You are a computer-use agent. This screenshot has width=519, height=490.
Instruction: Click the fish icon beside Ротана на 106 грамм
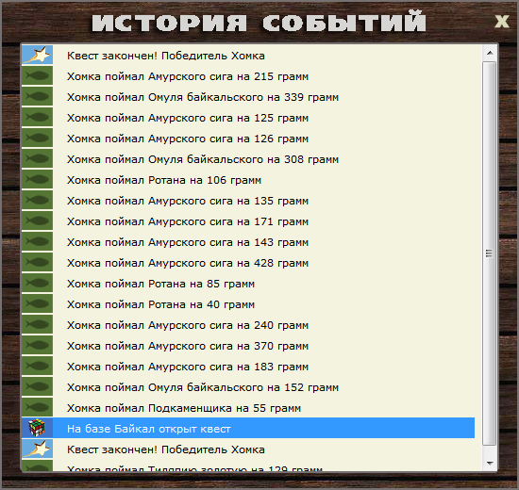(x=37, y=180)
